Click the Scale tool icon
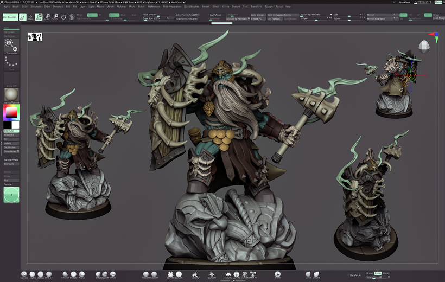Image resolution: width=445 pixels, height=282 pixels. pyautogui.click(x=47, y=17)
